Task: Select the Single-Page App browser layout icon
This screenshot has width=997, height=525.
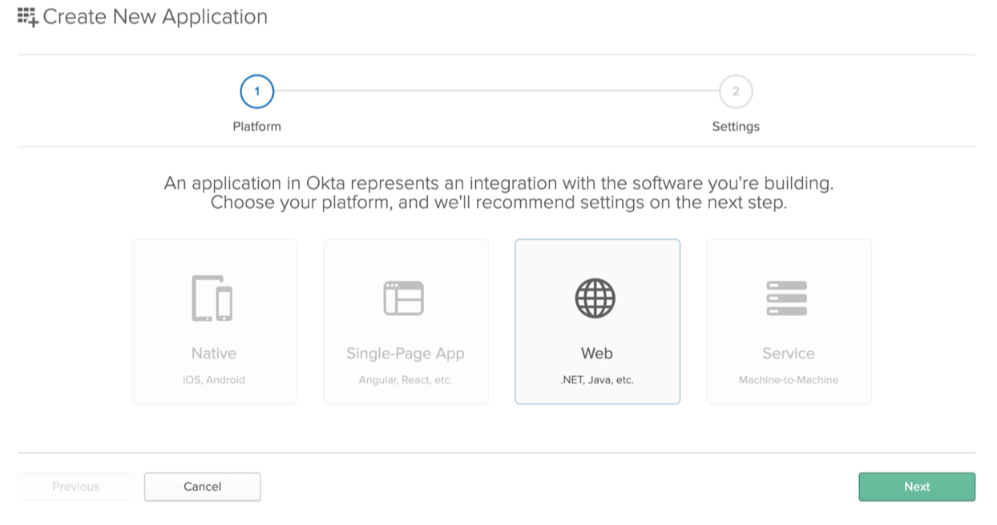Action: 404,298
